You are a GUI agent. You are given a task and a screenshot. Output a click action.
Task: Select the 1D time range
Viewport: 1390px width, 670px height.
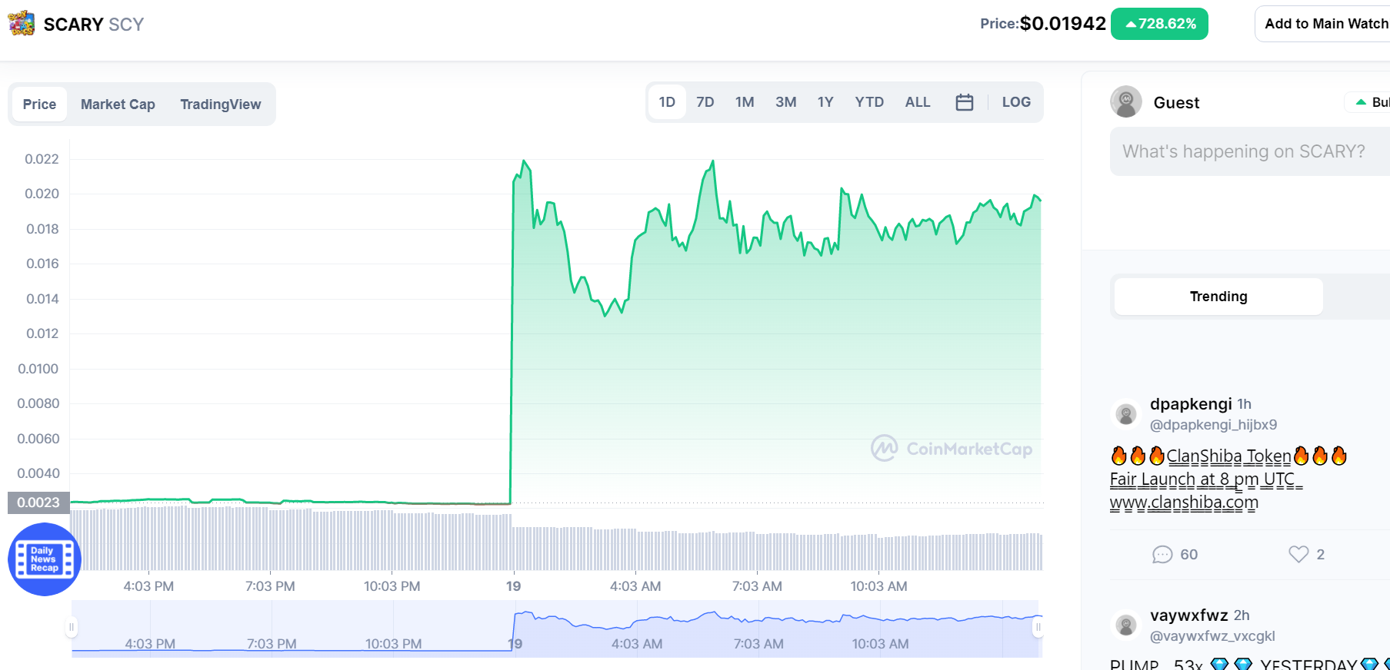point(667,102)
